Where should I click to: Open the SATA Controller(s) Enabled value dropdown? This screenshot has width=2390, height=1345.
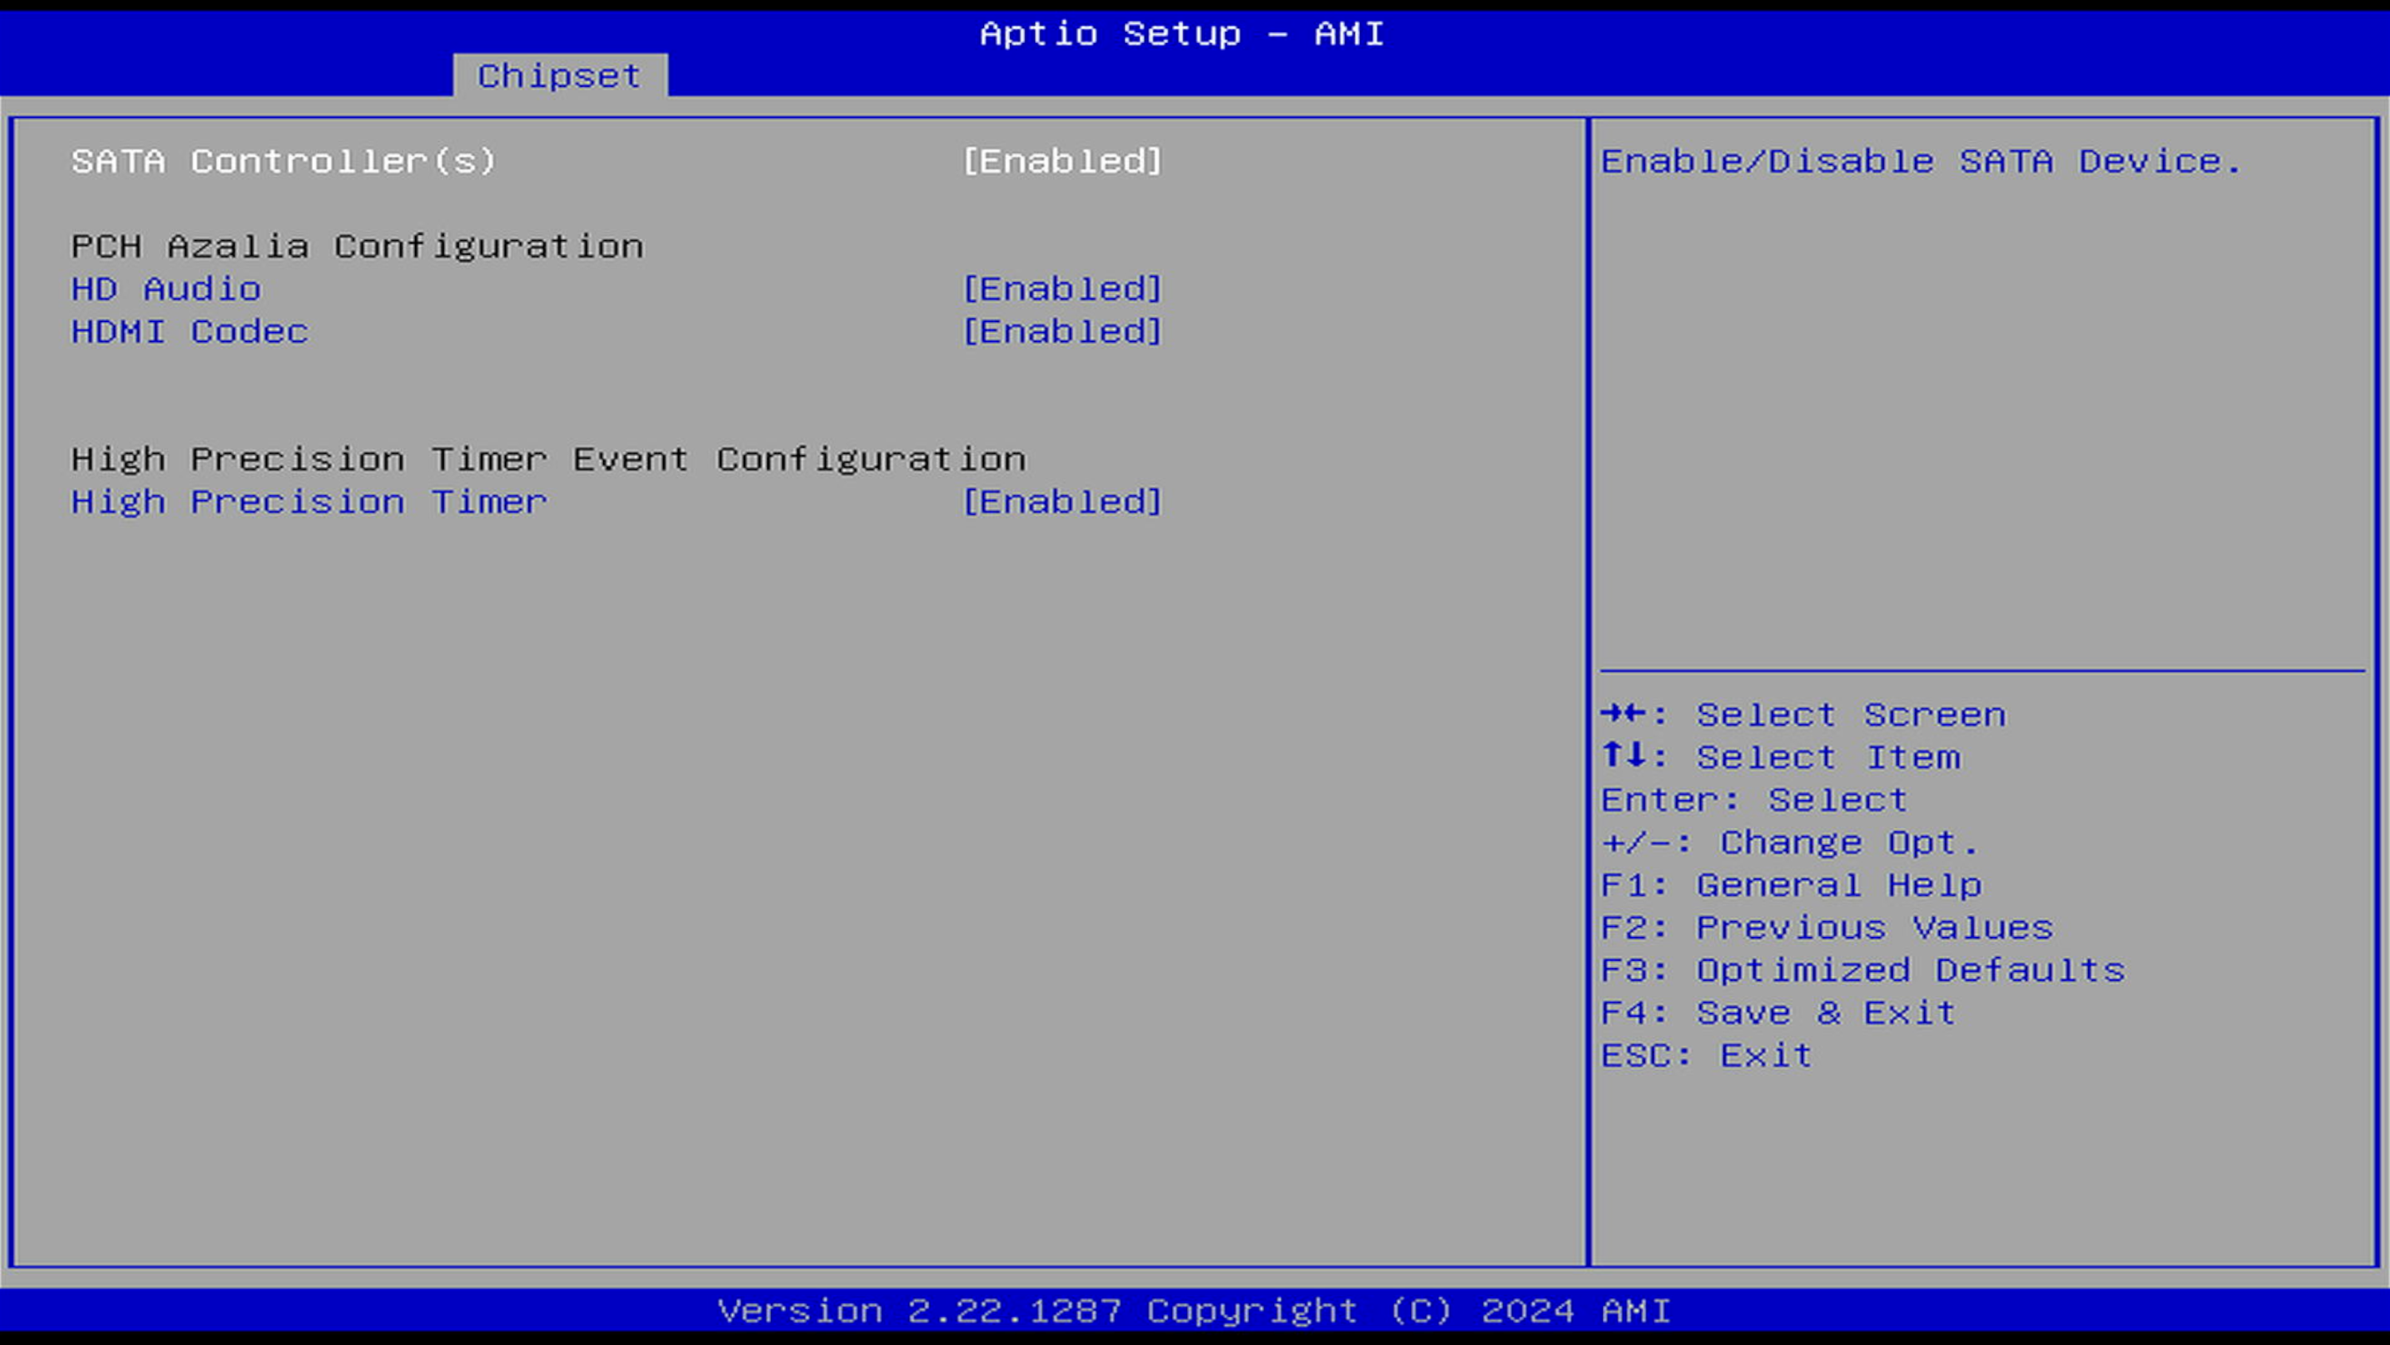pos(1061,162)
